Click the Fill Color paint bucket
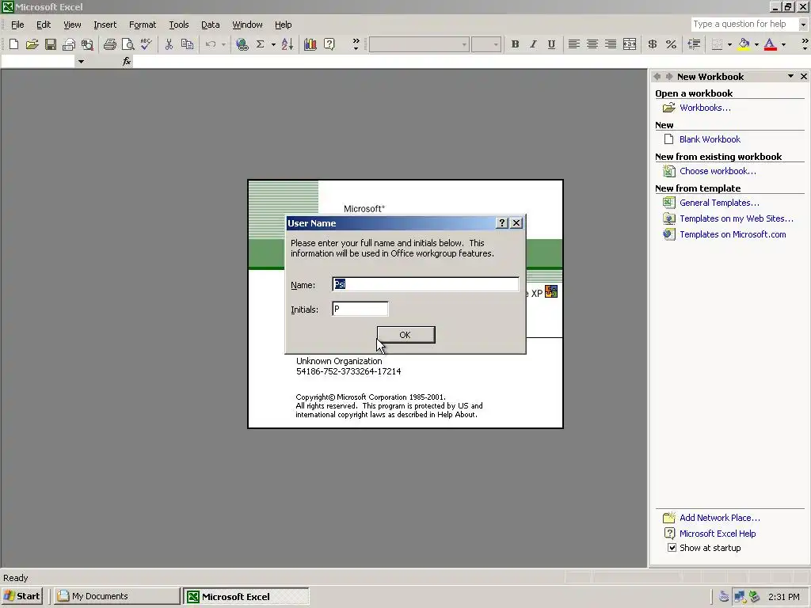The image size is (811, 608). pyautogui.click(x=744, y=44)
